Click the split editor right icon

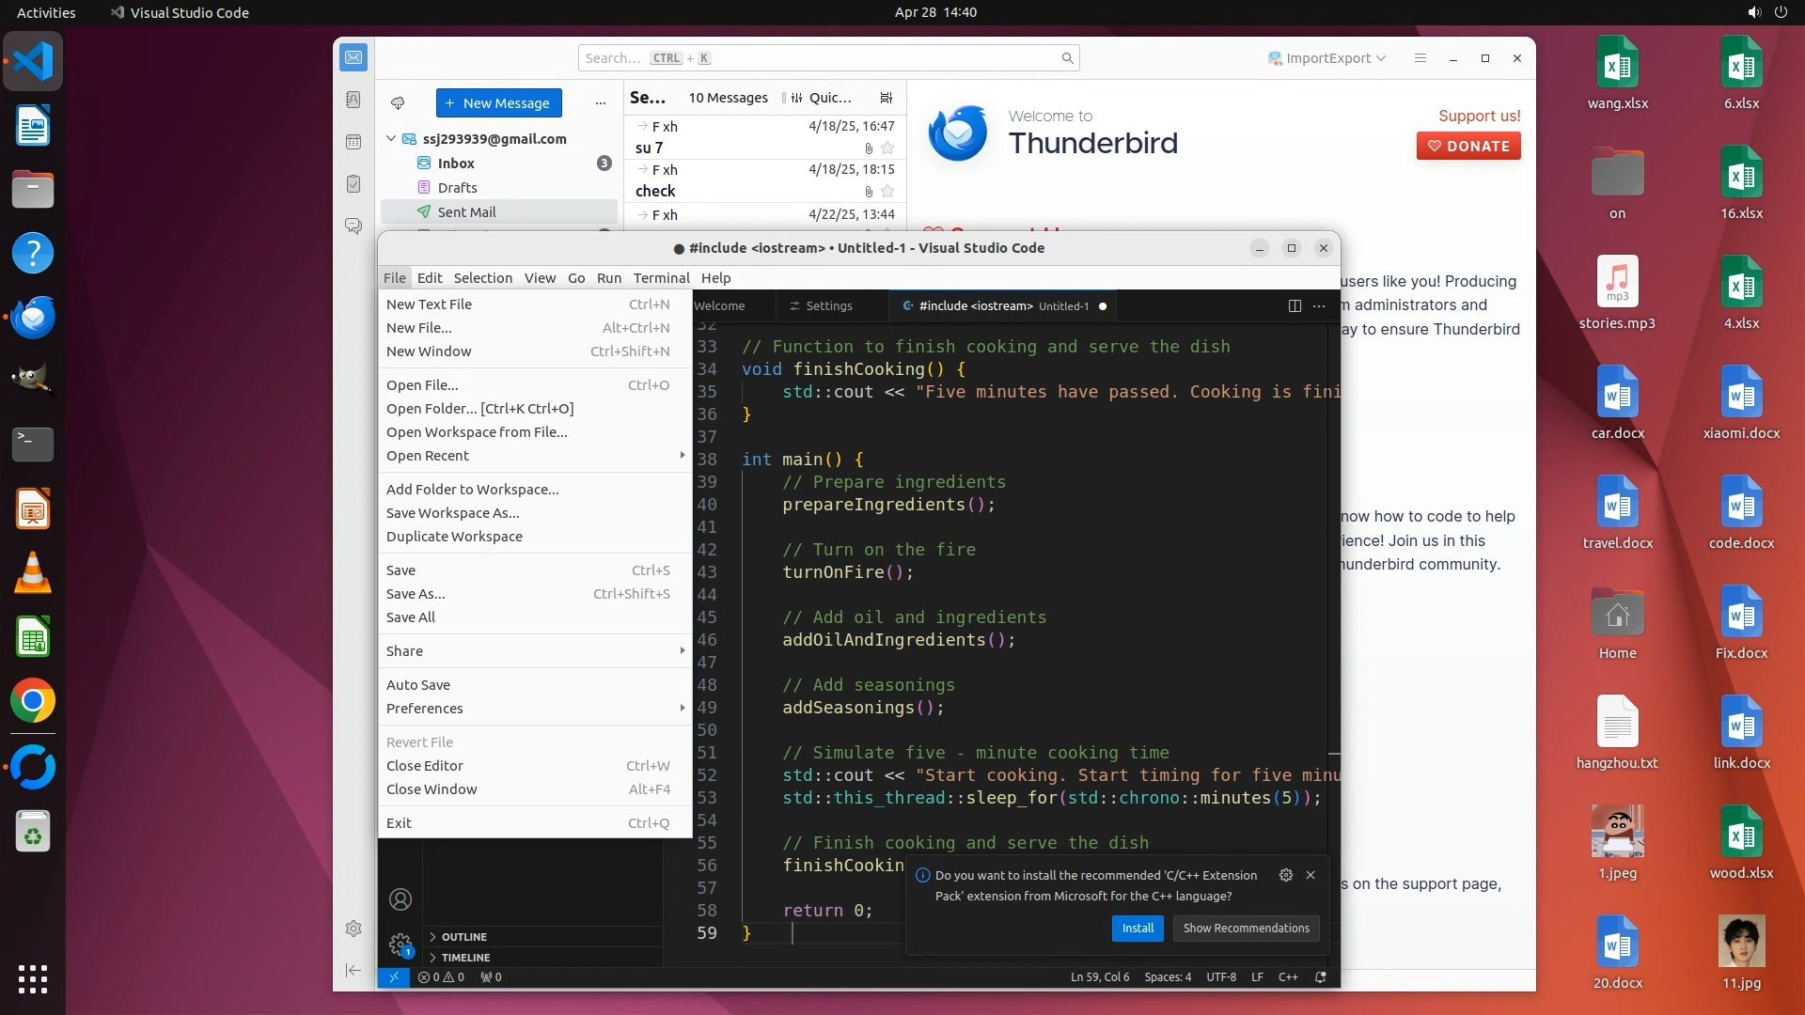(1295, 305)
